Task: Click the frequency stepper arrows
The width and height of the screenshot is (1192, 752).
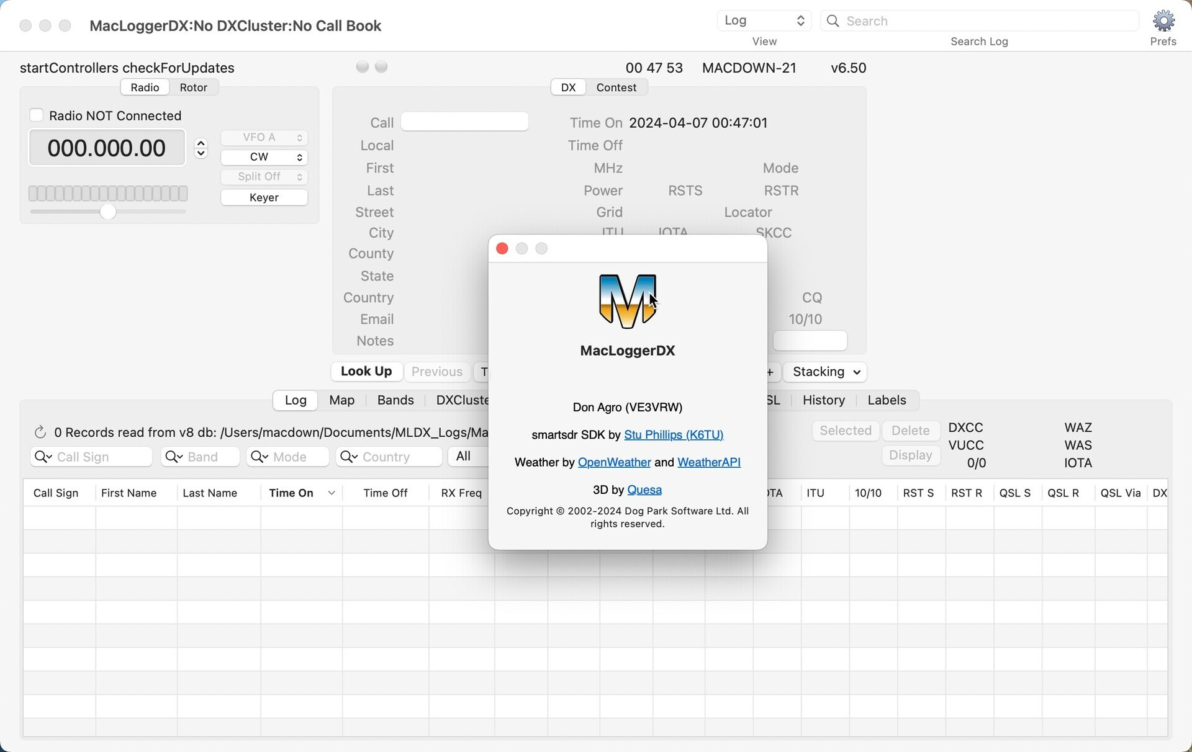Action: [201, 148]
